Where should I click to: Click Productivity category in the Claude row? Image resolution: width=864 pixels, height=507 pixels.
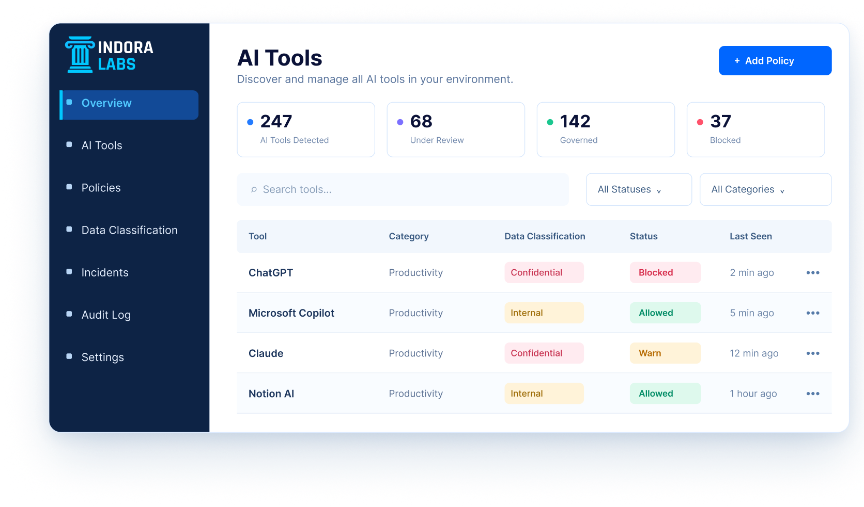tap(416, 353)
